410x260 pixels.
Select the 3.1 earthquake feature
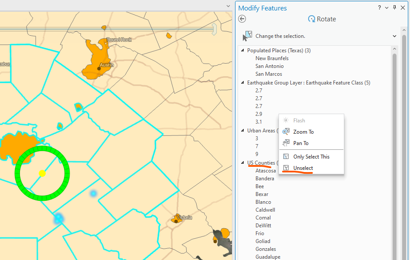(259, 122)
